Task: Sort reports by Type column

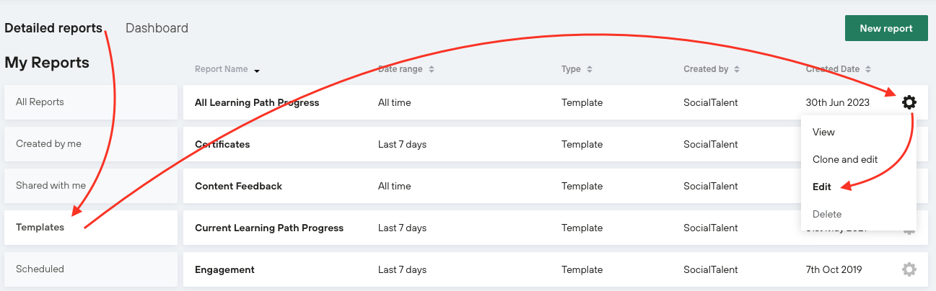Action: tap(590, 70)
